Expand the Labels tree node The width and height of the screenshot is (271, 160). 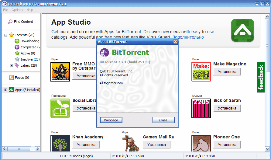[x=11, y=66]
